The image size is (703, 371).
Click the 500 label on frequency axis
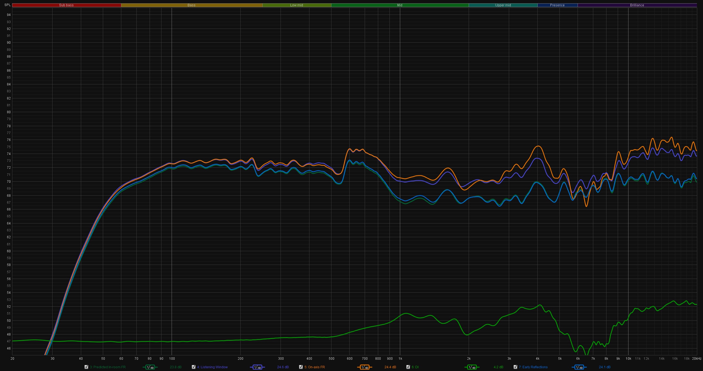331,359
